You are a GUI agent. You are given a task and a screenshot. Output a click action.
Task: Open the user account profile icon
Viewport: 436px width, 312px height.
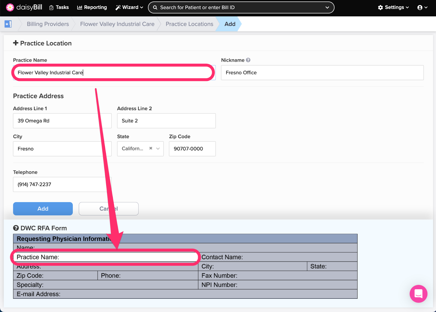[420, 8]
